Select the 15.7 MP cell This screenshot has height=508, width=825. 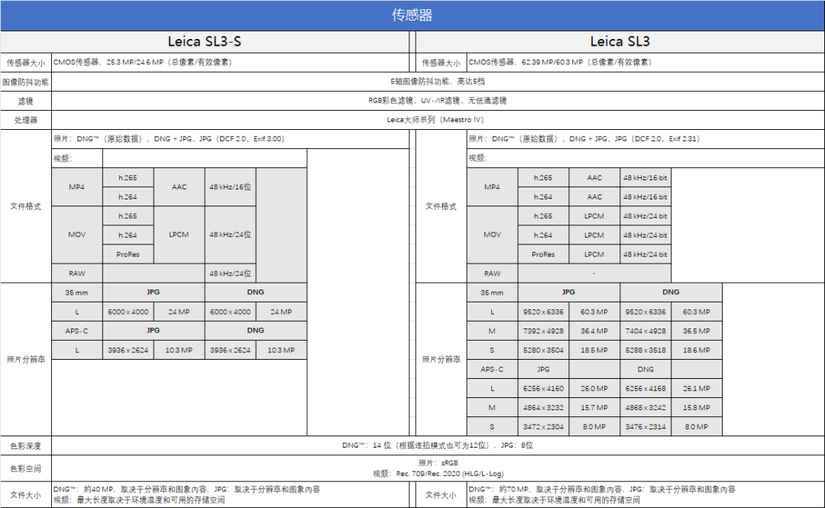594,407
